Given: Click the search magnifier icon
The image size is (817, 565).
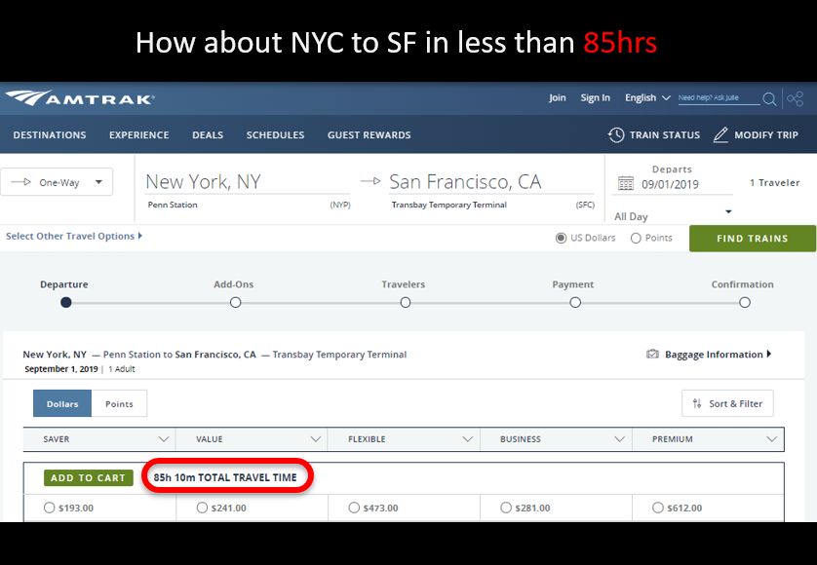Looking at the screenshot, I should pos(769,98).
